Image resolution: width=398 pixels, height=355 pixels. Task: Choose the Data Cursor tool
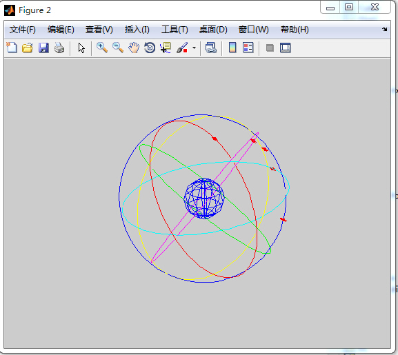coord(166,48)
